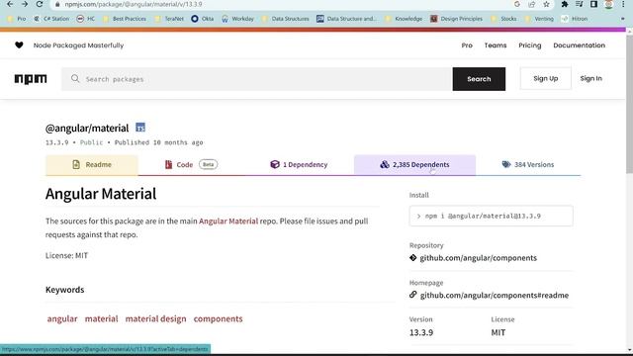Open the browser Extensions puzzle icon
Image resolution: width=633 pixels, height=356 pixels.
click(565, 4)
